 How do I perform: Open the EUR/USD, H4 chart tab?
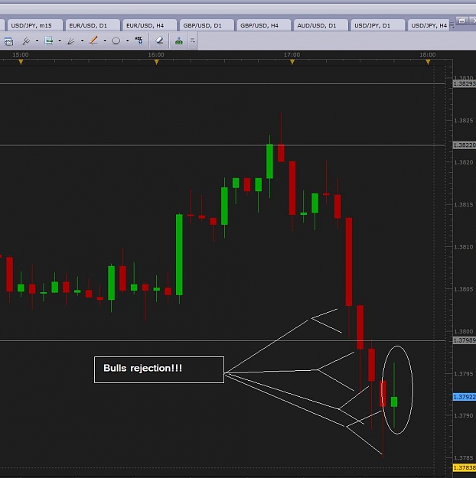pyautogui.click(x=149, y=25)
